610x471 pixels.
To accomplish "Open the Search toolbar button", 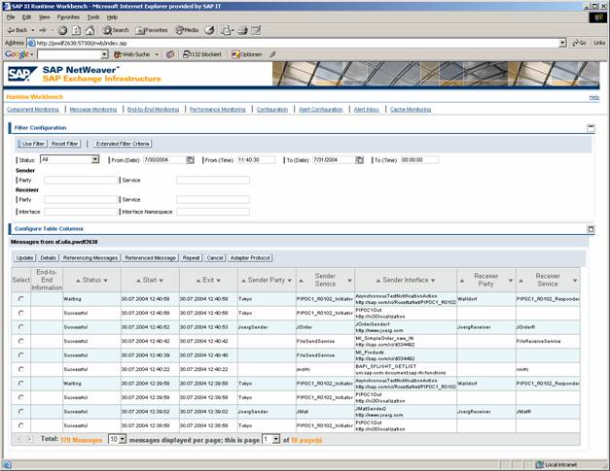I will pos(116,30).
